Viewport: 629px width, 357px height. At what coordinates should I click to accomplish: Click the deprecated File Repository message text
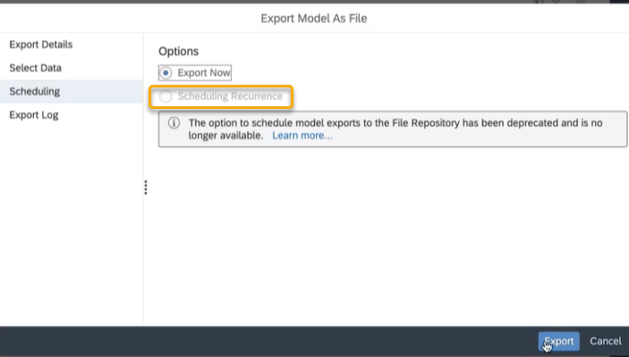395,129
